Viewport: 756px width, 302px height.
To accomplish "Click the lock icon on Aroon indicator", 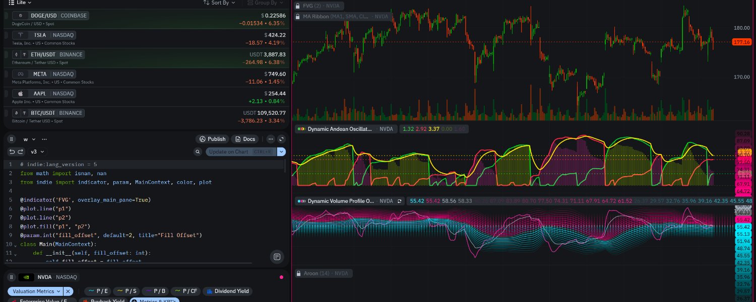I will pos(298,273).
